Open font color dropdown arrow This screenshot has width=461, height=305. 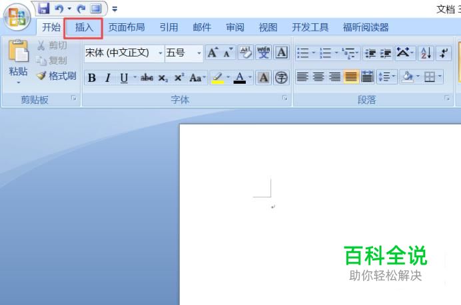point(250,77)
